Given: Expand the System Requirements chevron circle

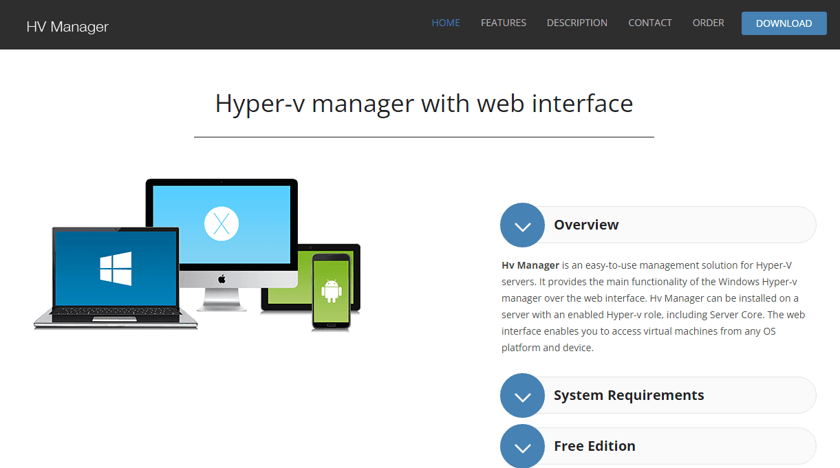Looking at the screenshot, I should click(x=523, y=395).
